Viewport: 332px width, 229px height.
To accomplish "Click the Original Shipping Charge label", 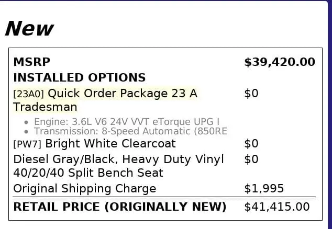I will [84, 188].
